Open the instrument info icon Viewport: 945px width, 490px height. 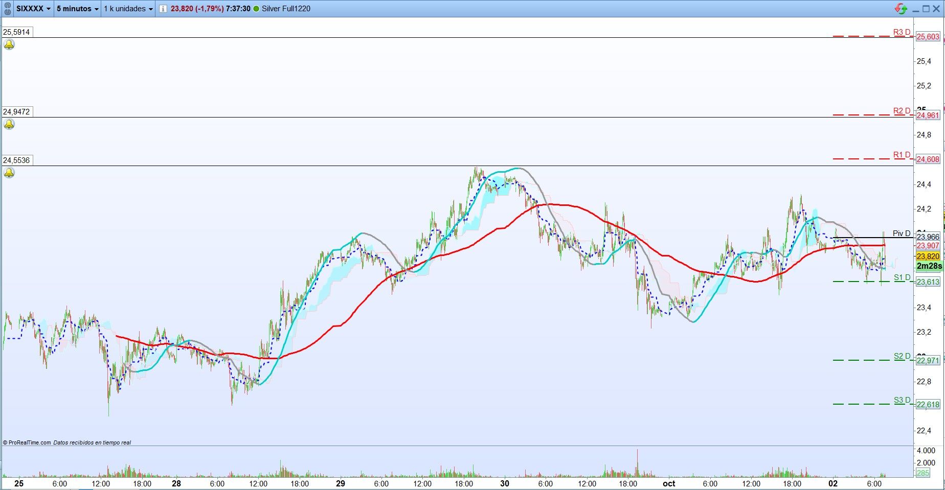coord(163,9)
